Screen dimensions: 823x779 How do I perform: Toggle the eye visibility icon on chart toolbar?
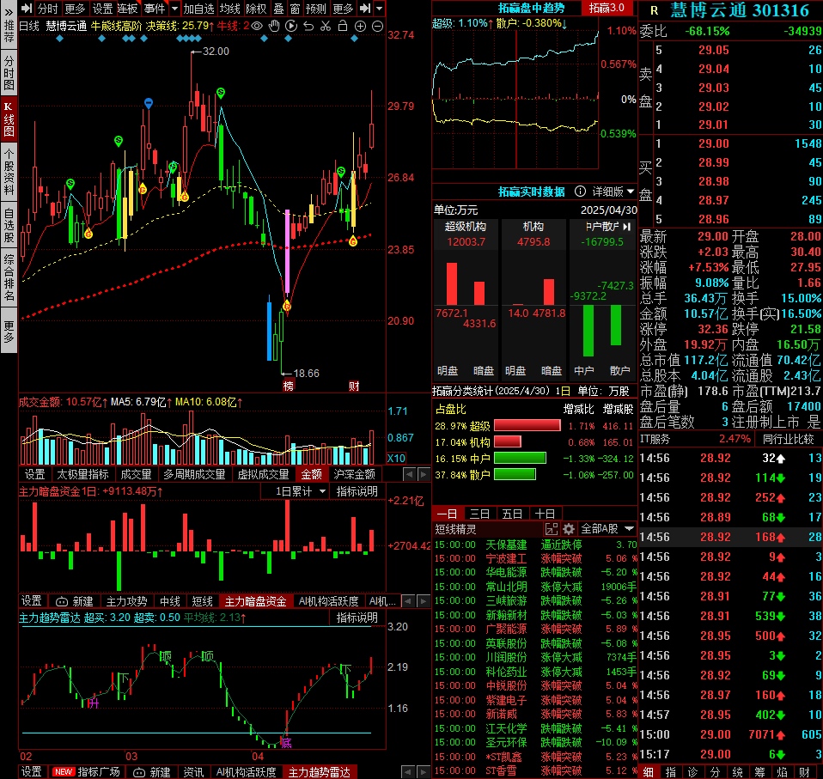pyautogui.click(x=257, y=26)
